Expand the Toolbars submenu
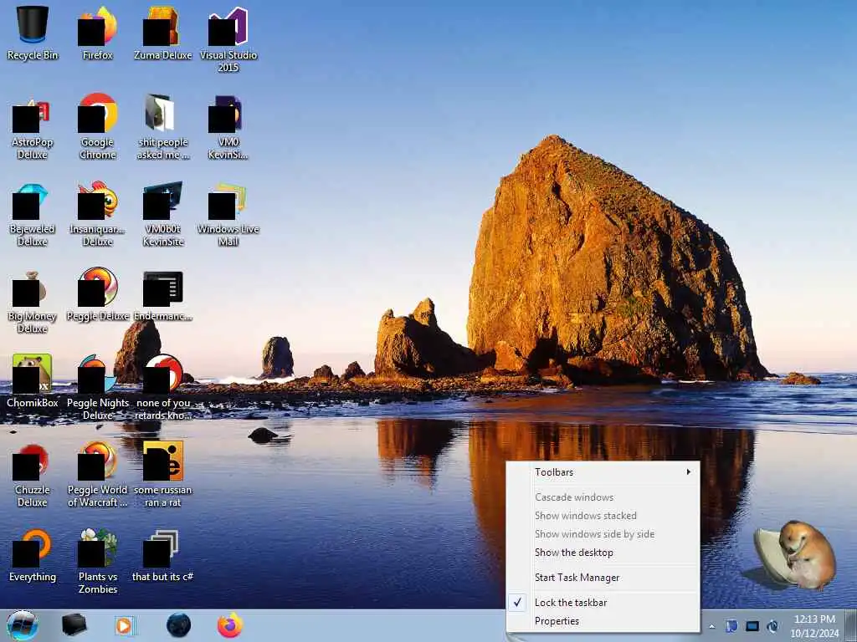This screenshot has width=857, height=642. (x=603, y=472)
